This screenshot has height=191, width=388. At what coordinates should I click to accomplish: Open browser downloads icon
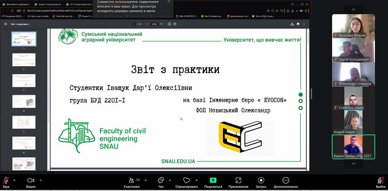(297, 11)
